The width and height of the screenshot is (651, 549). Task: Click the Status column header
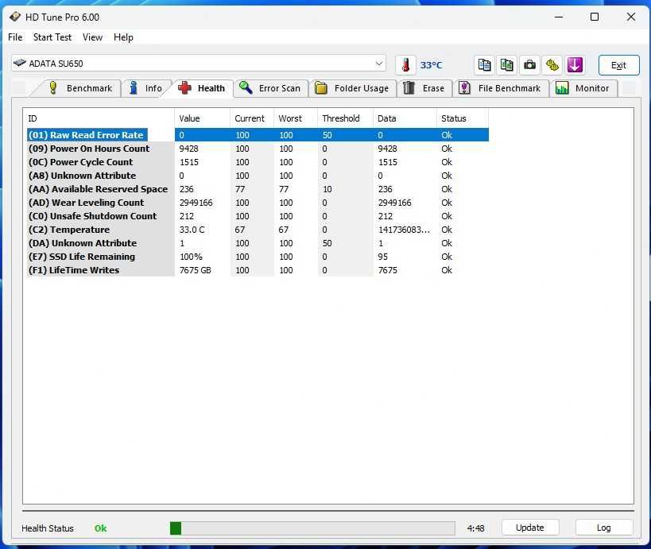(x=463, y=118)
